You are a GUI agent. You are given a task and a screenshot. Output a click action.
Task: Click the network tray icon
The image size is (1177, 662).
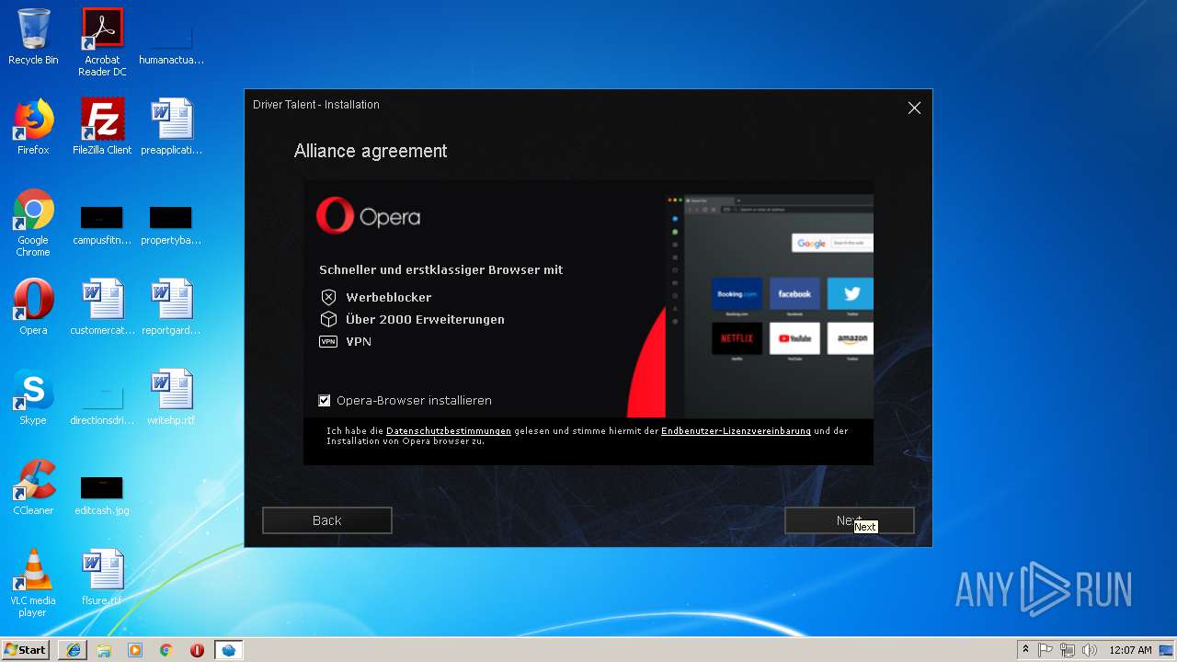[x=1068, y=649]
